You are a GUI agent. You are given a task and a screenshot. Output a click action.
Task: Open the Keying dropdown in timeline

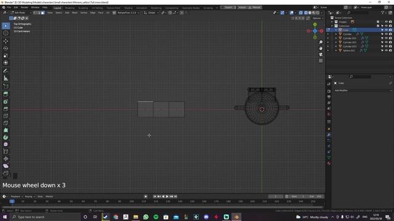(30, 196)
